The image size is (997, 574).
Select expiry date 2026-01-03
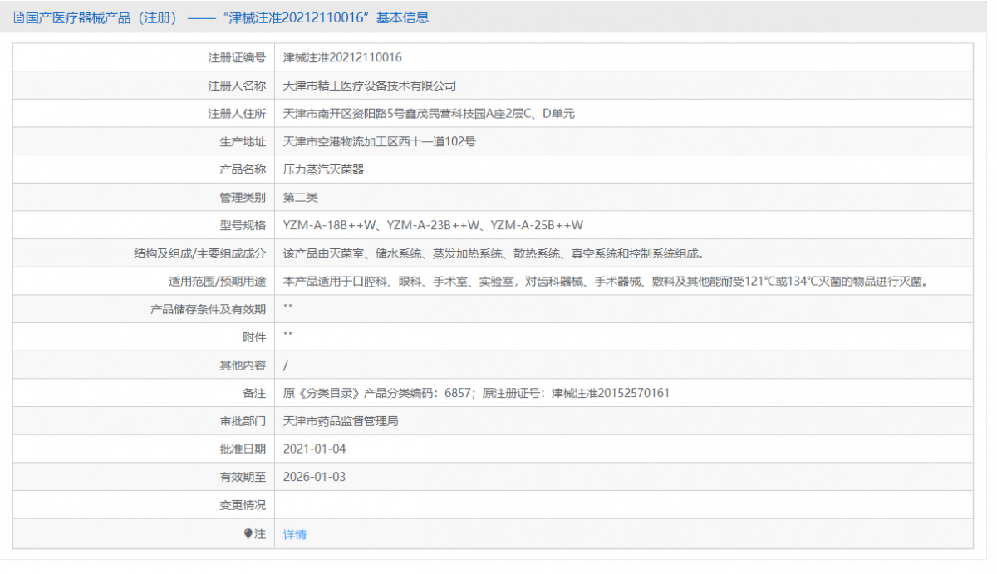314,478
